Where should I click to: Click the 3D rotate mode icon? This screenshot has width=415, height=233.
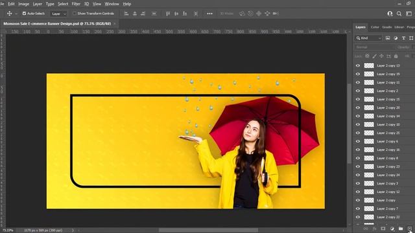242,14
